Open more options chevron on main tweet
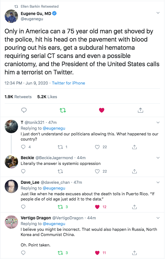This screenshot has height=259, width=165. tap(158, 13)
